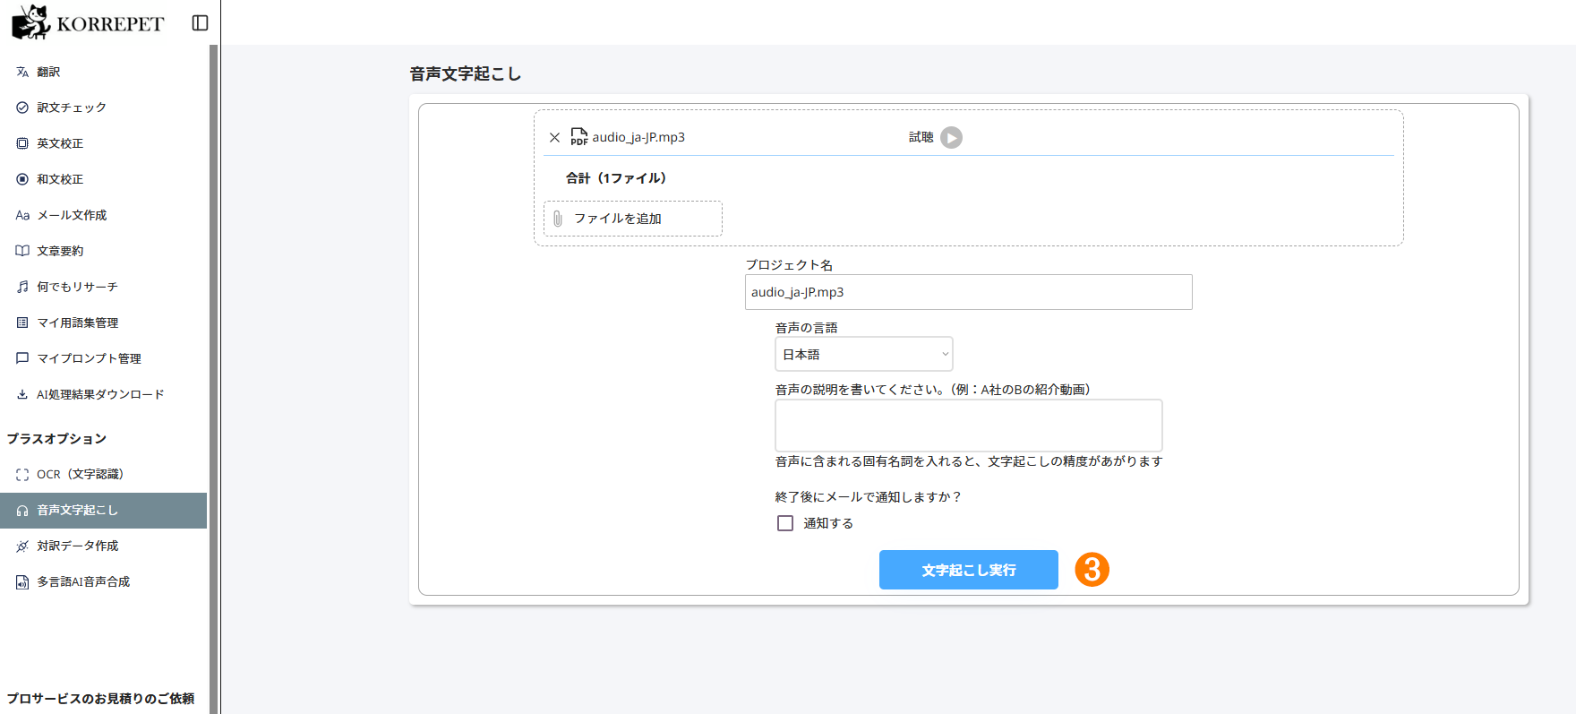1576x714 pixels.
Task: Click the 翻訳 translate icon
Action: (22, 72)
